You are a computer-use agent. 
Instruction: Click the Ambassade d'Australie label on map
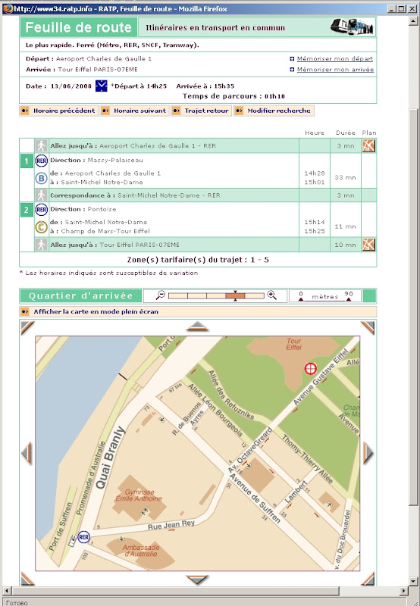click(141, 551)
